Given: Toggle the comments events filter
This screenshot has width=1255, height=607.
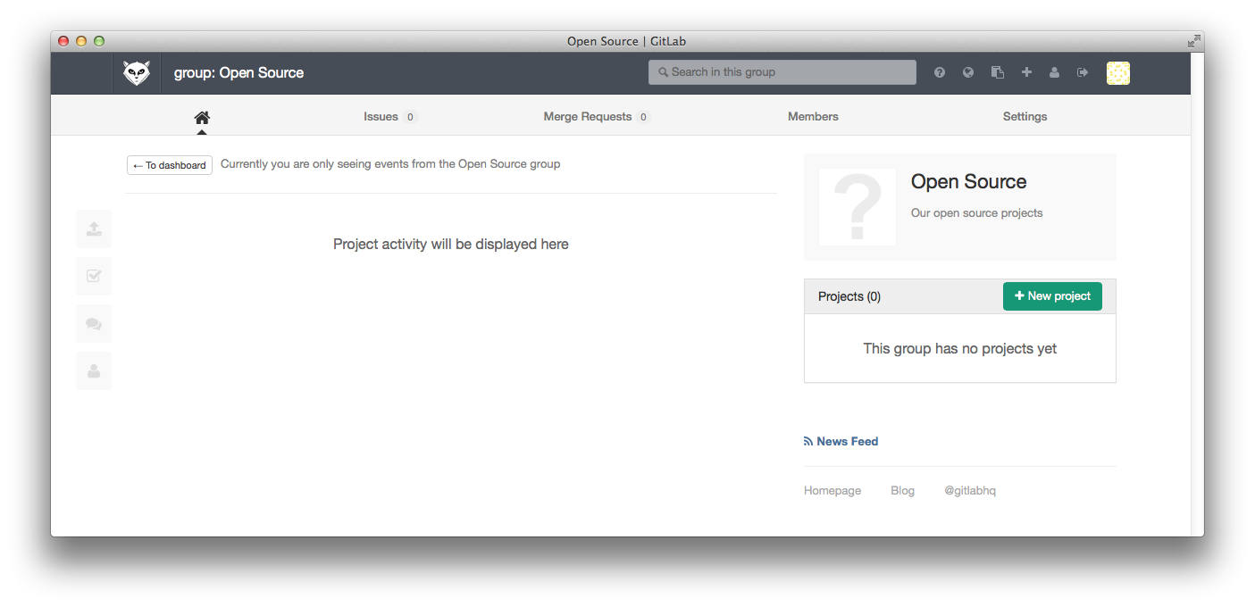Looking at the screenshot, I should tap(94, 324).
